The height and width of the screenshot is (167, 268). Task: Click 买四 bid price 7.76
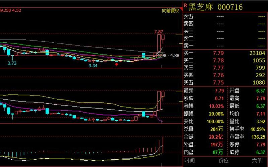[218, 75]
